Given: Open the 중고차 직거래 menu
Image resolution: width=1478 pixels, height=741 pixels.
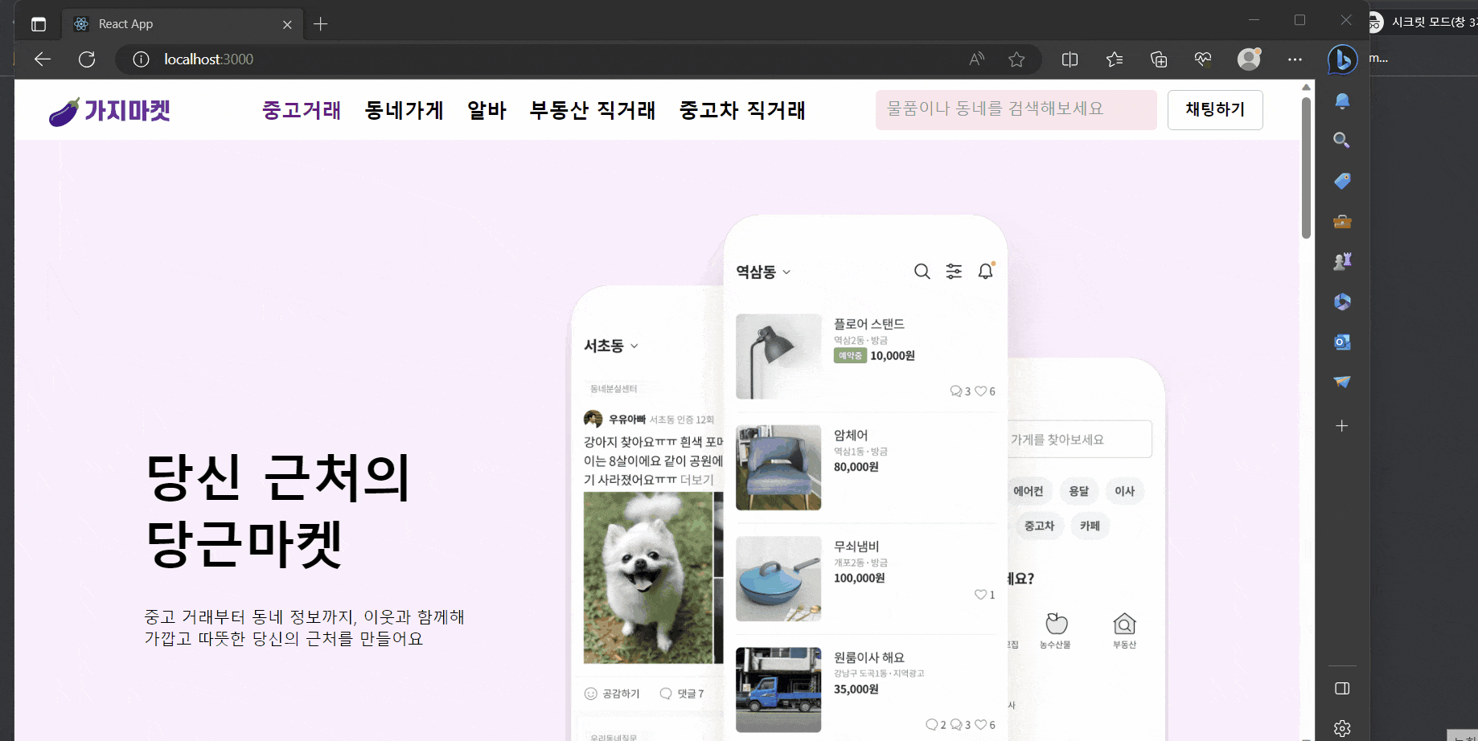Looking at the screenshot, I should 742,110.
